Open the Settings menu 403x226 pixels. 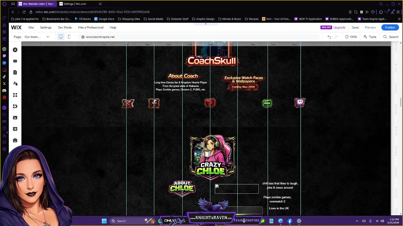coord(46,27)
